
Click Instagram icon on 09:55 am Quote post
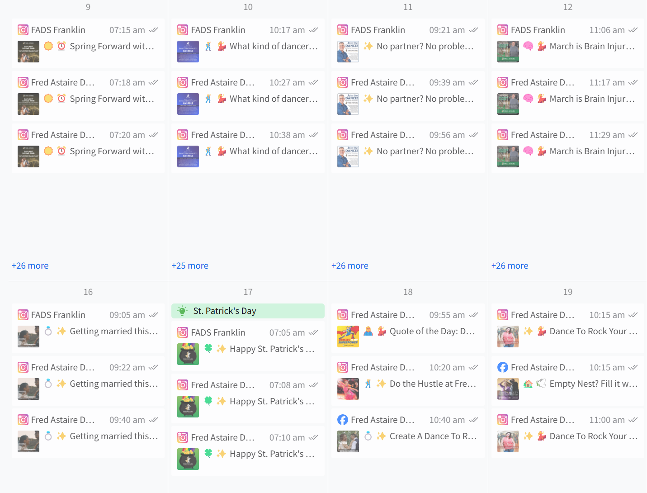[x=343, y=315]
